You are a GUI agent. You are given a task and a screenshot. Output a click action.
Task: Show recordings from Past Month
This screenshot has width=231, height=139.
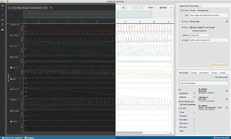[184, 123]
